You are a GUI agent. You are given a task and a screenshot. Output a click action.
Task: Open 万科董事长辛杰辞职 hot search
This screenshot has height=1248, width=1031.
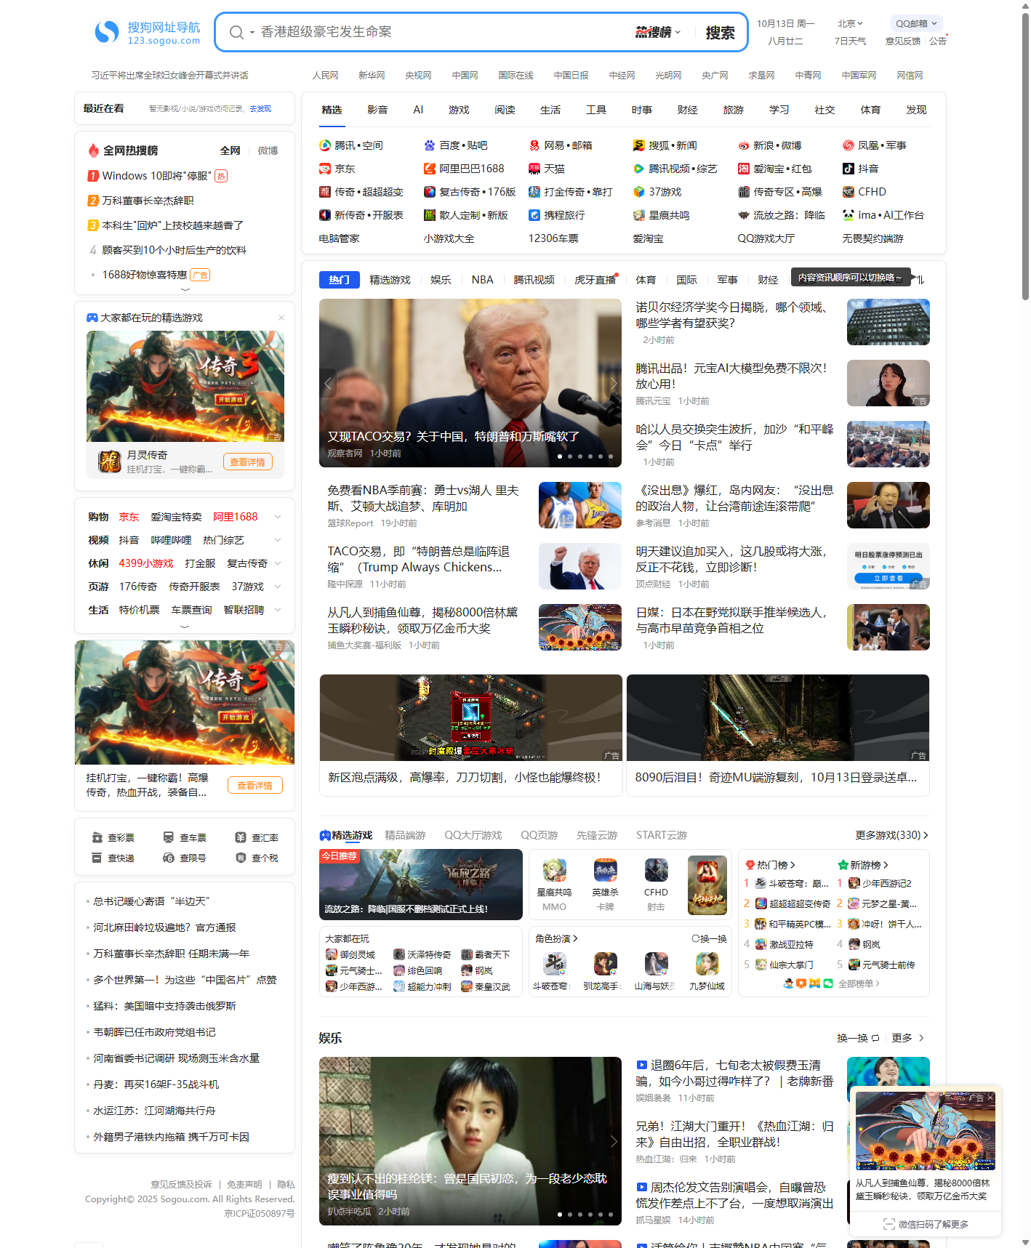(148, 201)
